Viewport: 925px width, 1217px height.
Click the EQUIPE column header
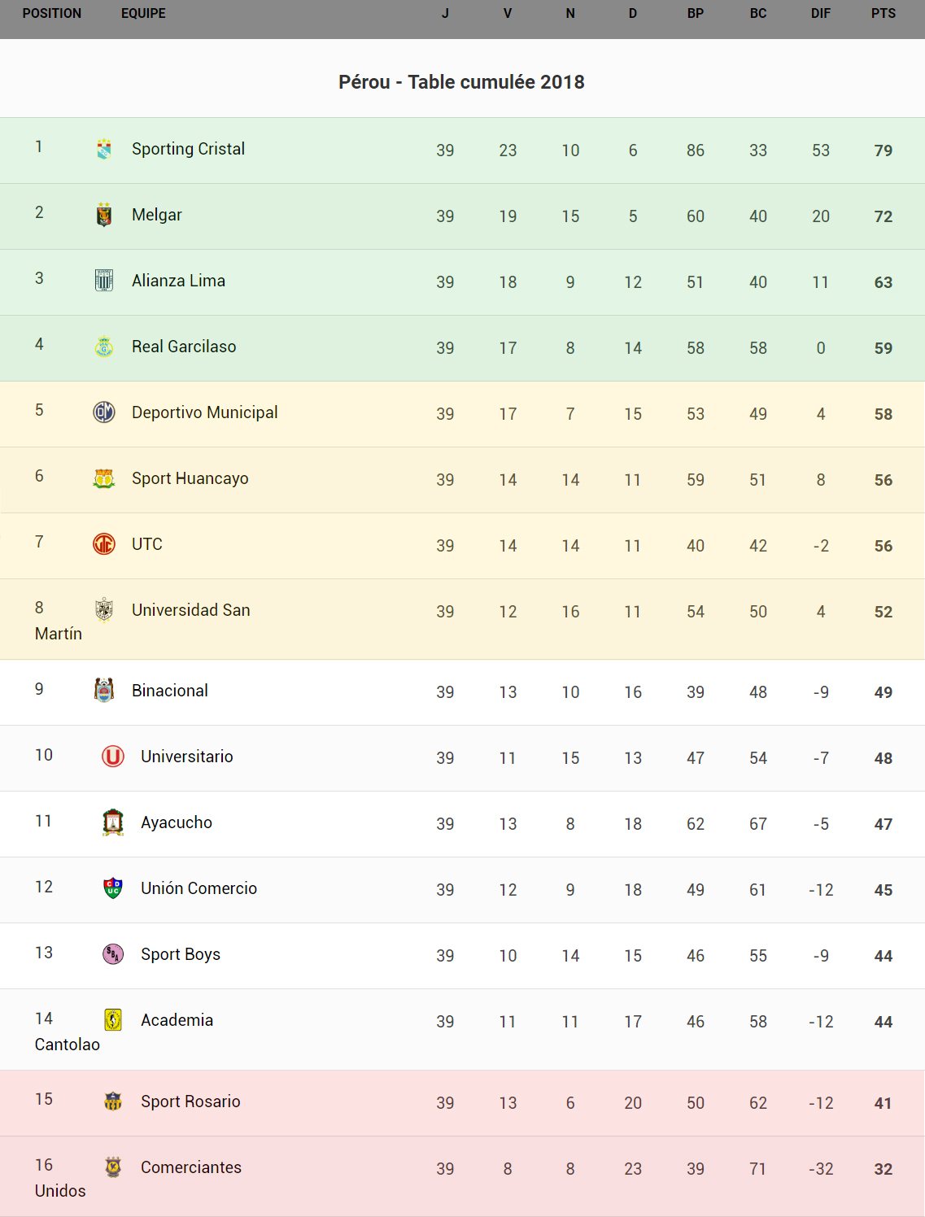[143, 14]
